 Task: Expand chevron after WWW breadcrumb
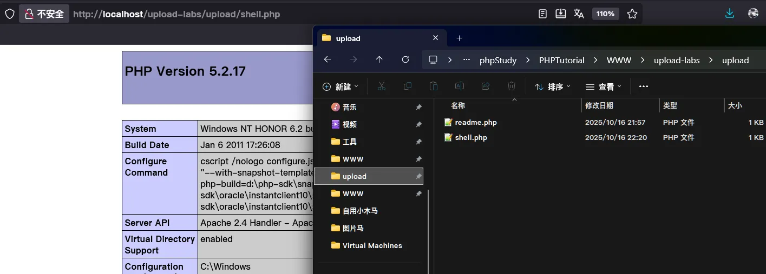[643, 60]
